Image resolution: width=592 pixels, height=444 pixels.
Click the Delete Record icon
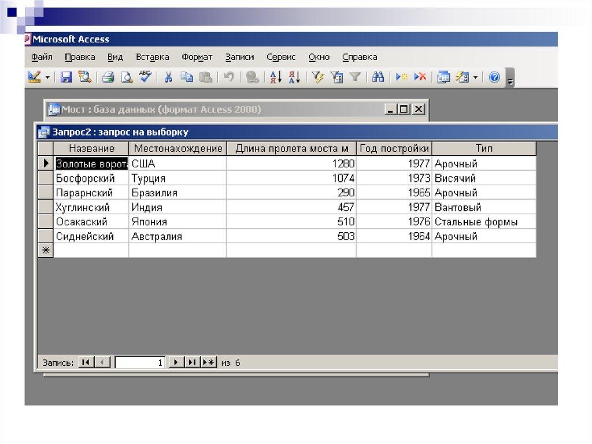click(x=420, y=77)
